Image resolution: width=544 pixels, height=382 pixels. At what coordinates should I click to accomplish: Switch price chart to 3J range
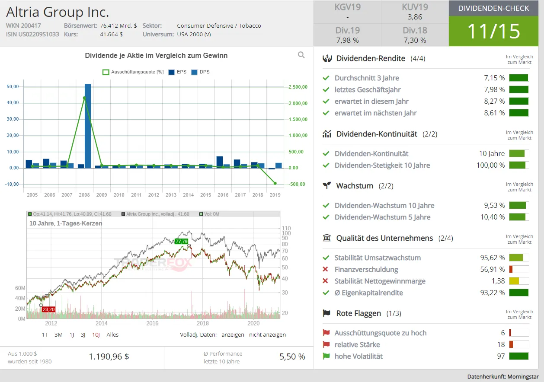pos(83,334)
